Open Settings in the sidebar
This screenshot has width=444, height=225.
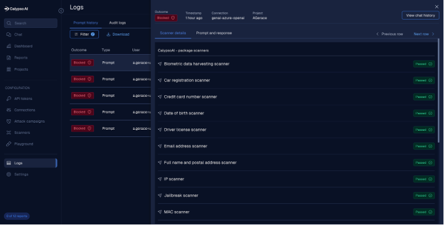21,174
